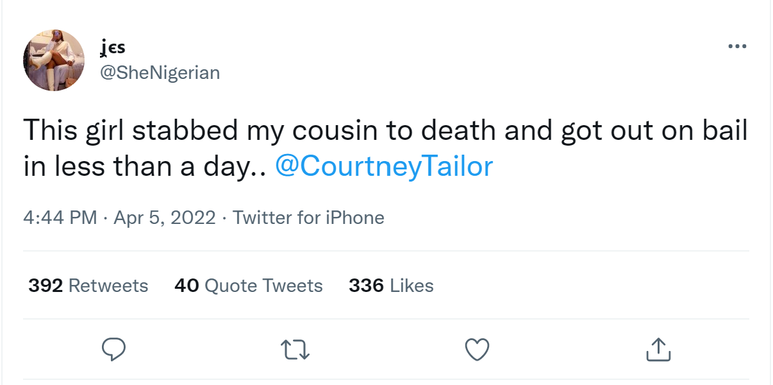773x385 pixels.
Task: Click the @SheNigerian handle
Action: point(160,73)
